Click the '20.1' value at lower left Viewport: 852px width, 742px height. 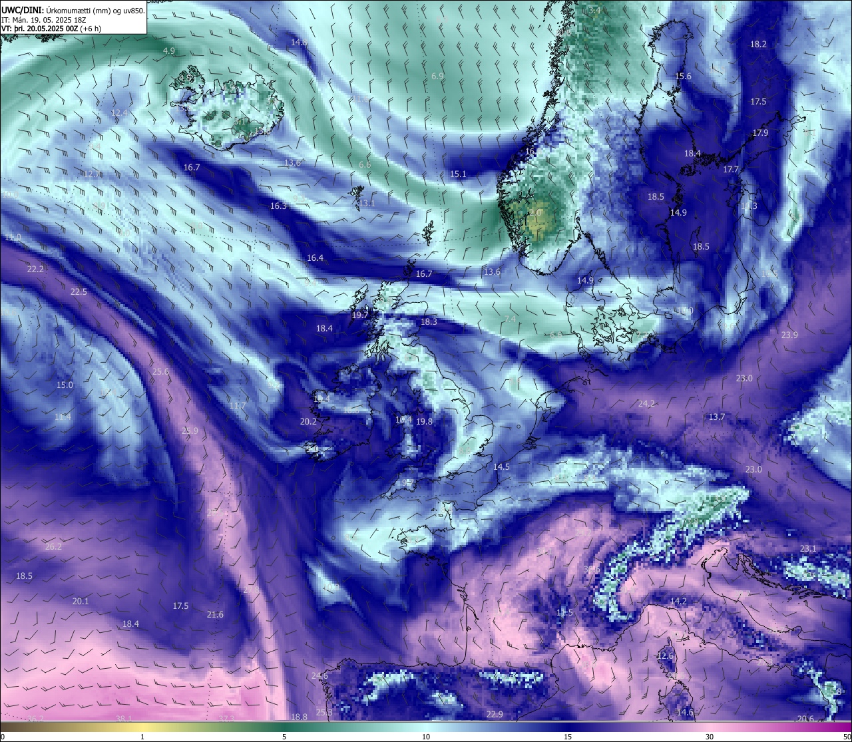click(81, 602)
